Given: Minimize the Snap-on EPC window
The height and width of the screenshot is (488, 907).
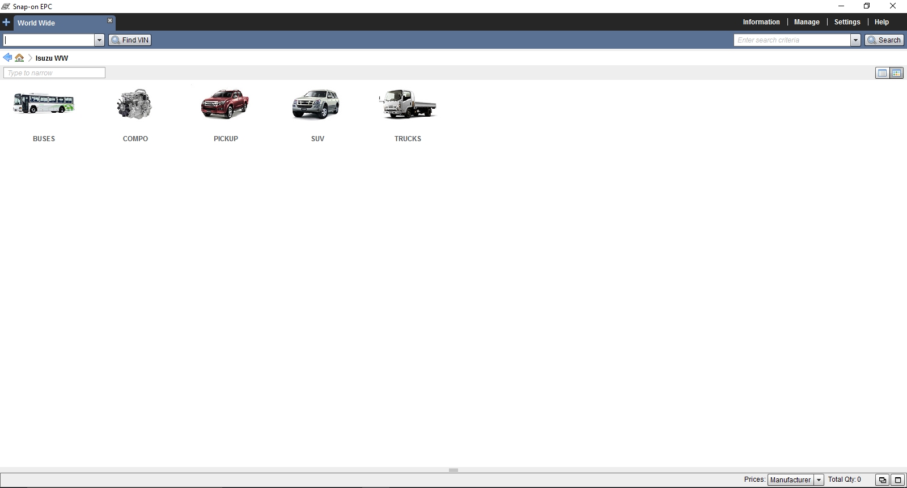Looking at the screenshot, I should [x=841, y=6].
